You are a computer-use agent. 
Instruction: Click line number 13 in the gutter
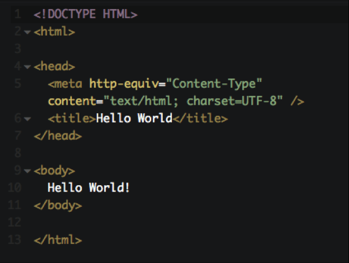(x=15, y=240)
